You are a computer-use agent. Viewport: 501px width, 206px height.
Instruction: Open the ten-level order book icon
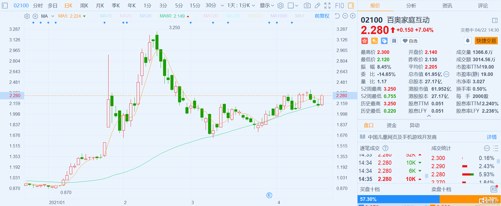pos(494,189)
